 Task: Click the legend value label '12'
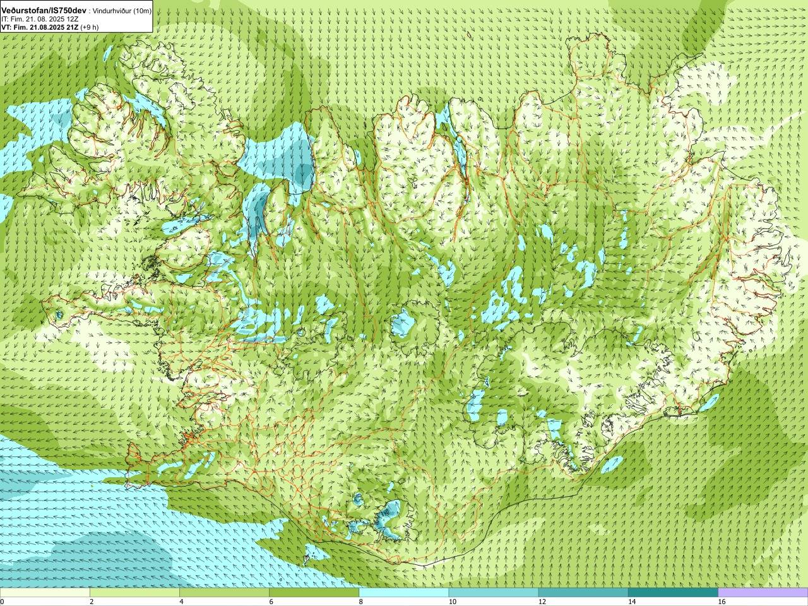click(542, 602)
